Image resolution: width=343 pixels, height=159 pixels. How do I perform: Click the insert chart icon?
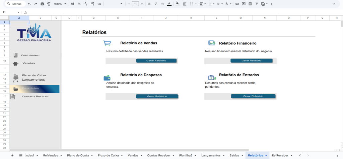point(250,4)
